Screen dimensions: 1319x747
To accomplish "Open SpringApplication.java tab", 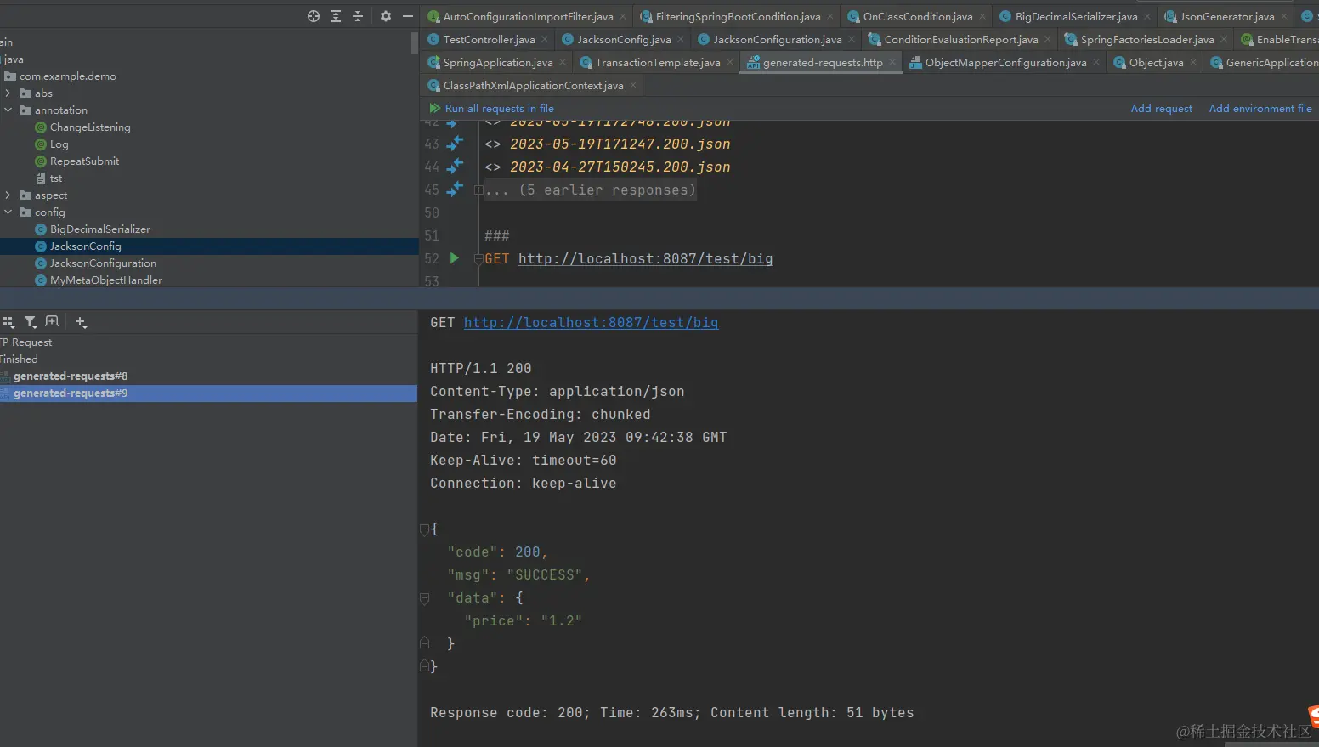I will tap(497, 63).
